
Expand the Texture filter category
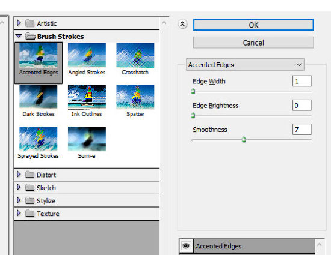[19, 214]
